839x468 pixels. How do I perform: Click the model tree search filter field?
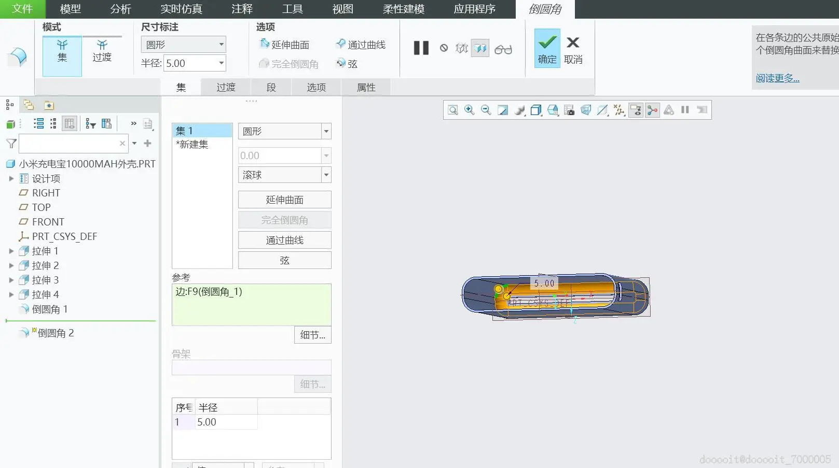click(x=69, y=144)
